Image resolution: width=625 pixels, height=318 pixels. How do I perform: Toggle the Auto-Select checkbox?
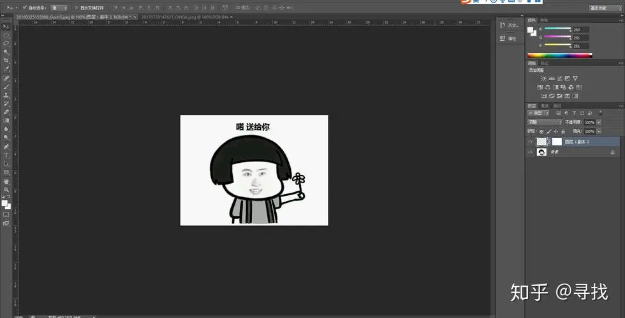tap(25, 8)
